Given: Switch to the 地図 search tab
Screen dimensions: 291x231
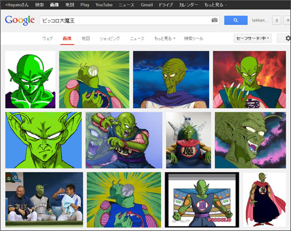Looking at the screenshot, I should [86, 39].
